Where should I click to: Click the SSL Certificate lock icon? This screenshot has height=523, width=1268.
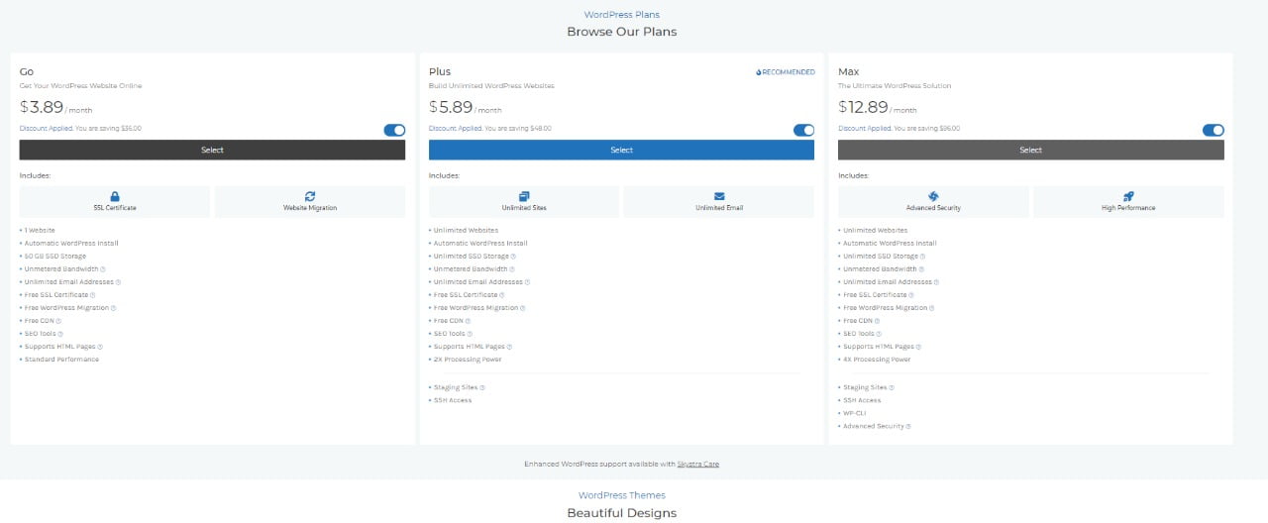tap(115, 196)
